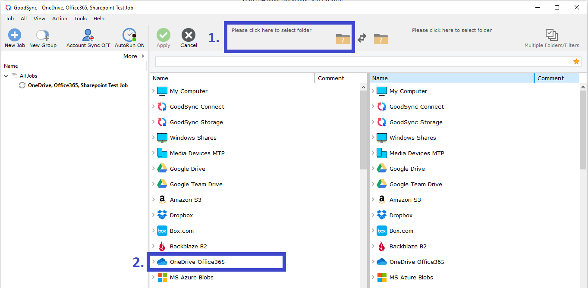Collapse the All Jobs tree node
Screen dimensions: 588x288
point(6,76)
